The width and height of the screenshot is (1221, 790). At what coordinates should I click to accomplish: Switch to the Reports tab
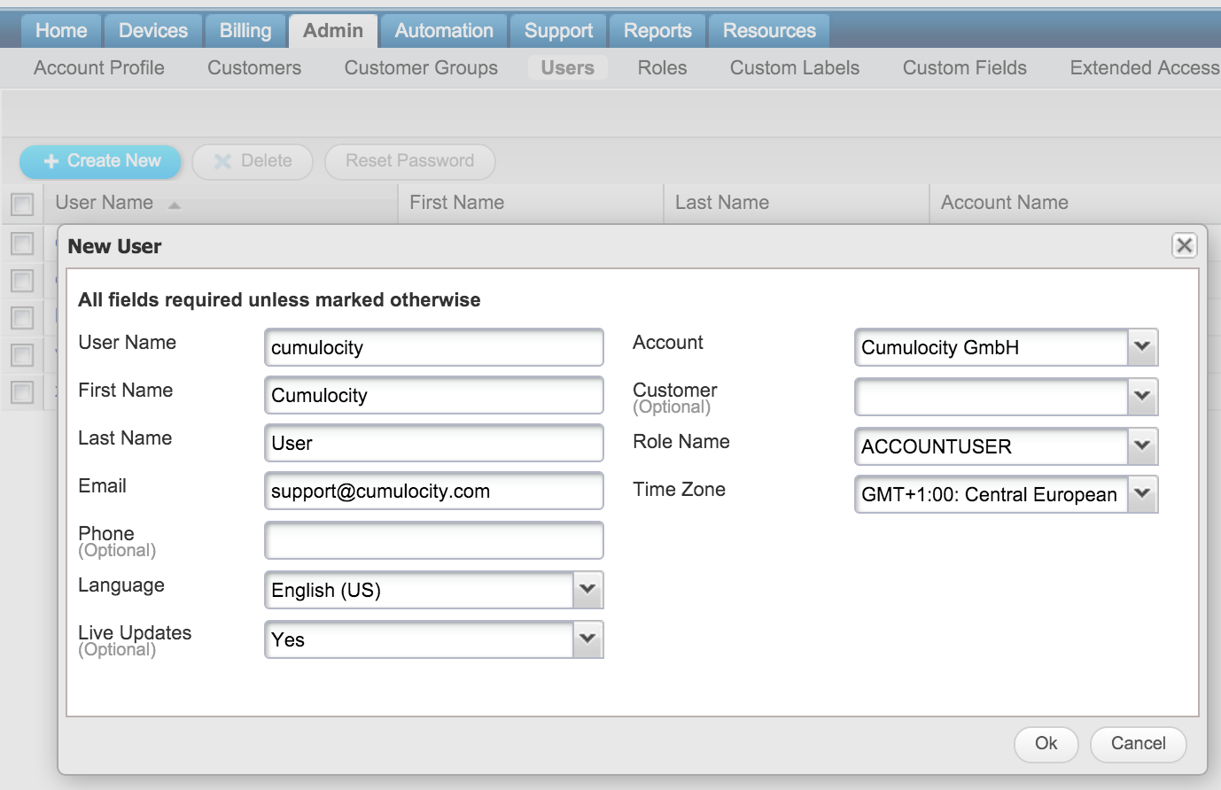coord(657,30)
